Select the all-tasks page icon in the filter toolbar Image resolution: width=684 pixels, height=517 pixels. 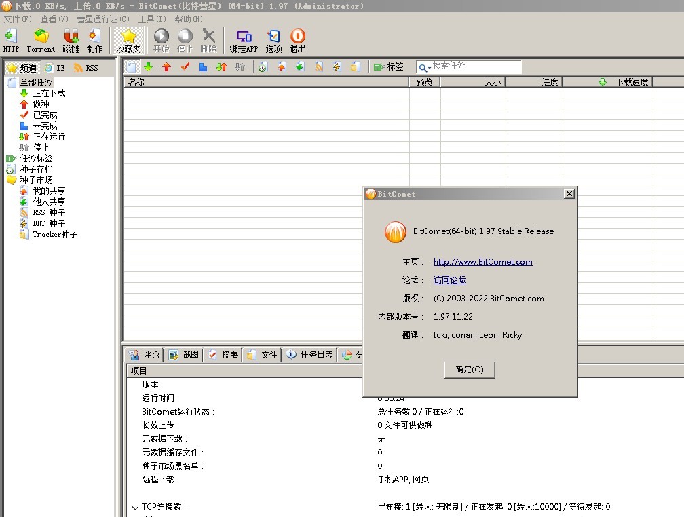click(131, 66)
